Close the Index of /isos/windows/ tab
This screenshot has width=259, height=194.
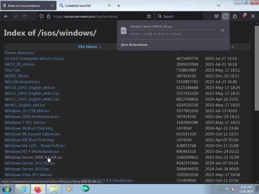52,6
